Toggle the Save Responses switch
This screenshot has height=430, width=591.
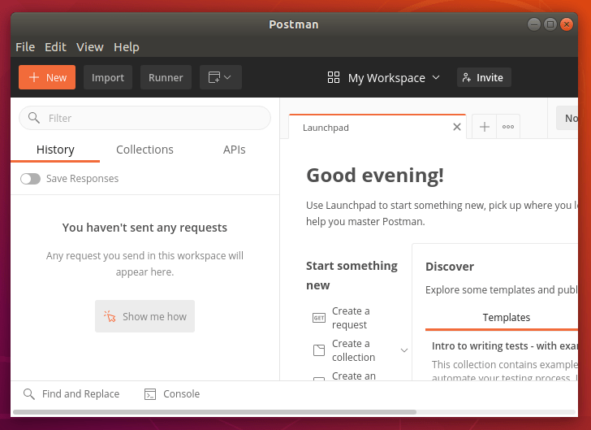coord(31,179)
